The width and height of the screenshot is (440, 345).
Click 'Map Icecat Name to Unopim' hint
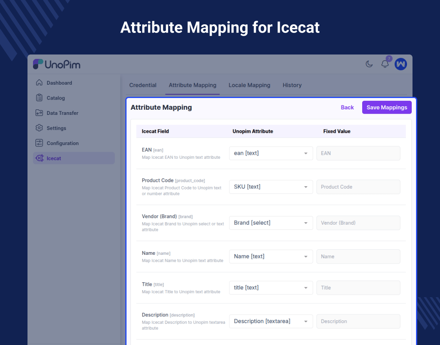[x=182, y=261]
